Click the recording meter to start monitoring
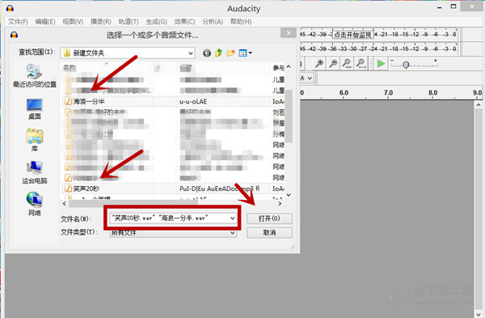The width and height of the screenshot is (485, 318). tap(352, 34)
